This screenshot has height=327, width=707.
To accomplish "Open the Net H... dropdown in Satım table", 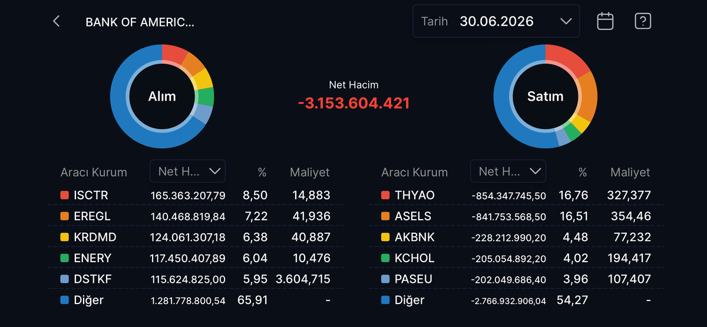I will (508, 171).
